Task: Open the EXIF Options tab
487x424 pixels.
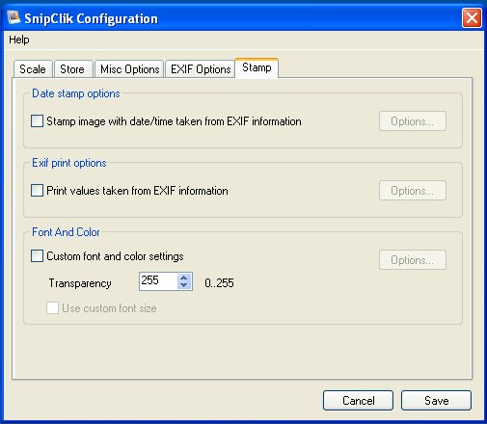Action: click(x=201, y=69)
